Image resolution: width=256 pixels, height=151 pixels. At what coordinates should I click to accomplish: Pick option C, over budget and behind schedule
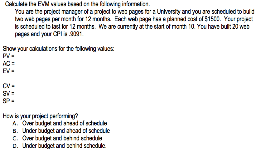57,138
